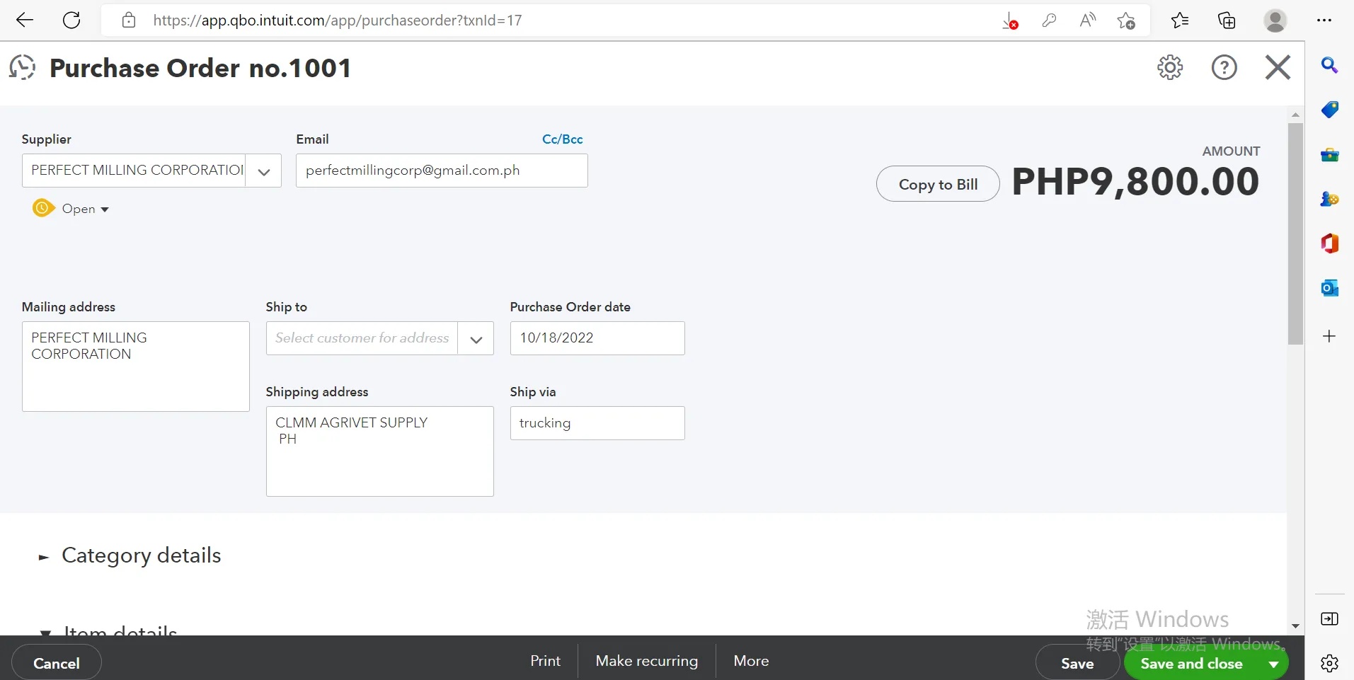Expand the Ship to customer dropdown

pos(476,339)
